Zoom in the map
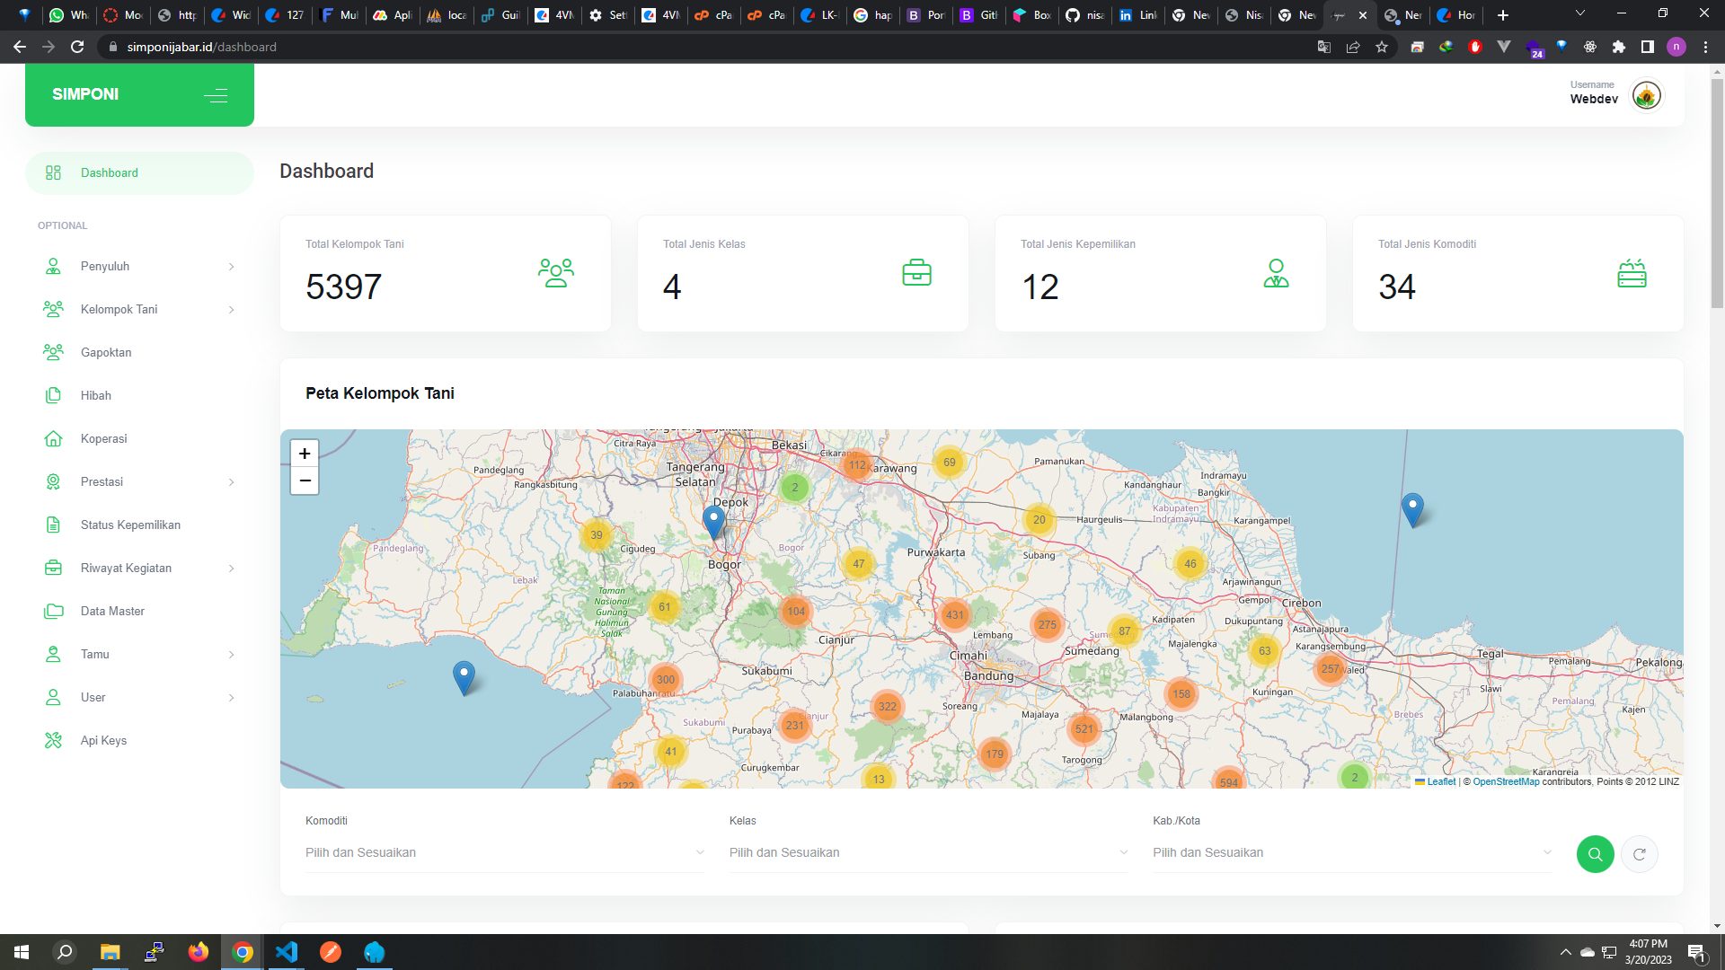Image resolution: width=1725 pixels, height=970 pixels. pyautogui.click(x=305, y=454)
